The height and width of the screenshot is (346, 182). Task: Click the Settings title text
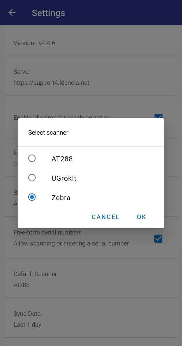pos(48,13)
